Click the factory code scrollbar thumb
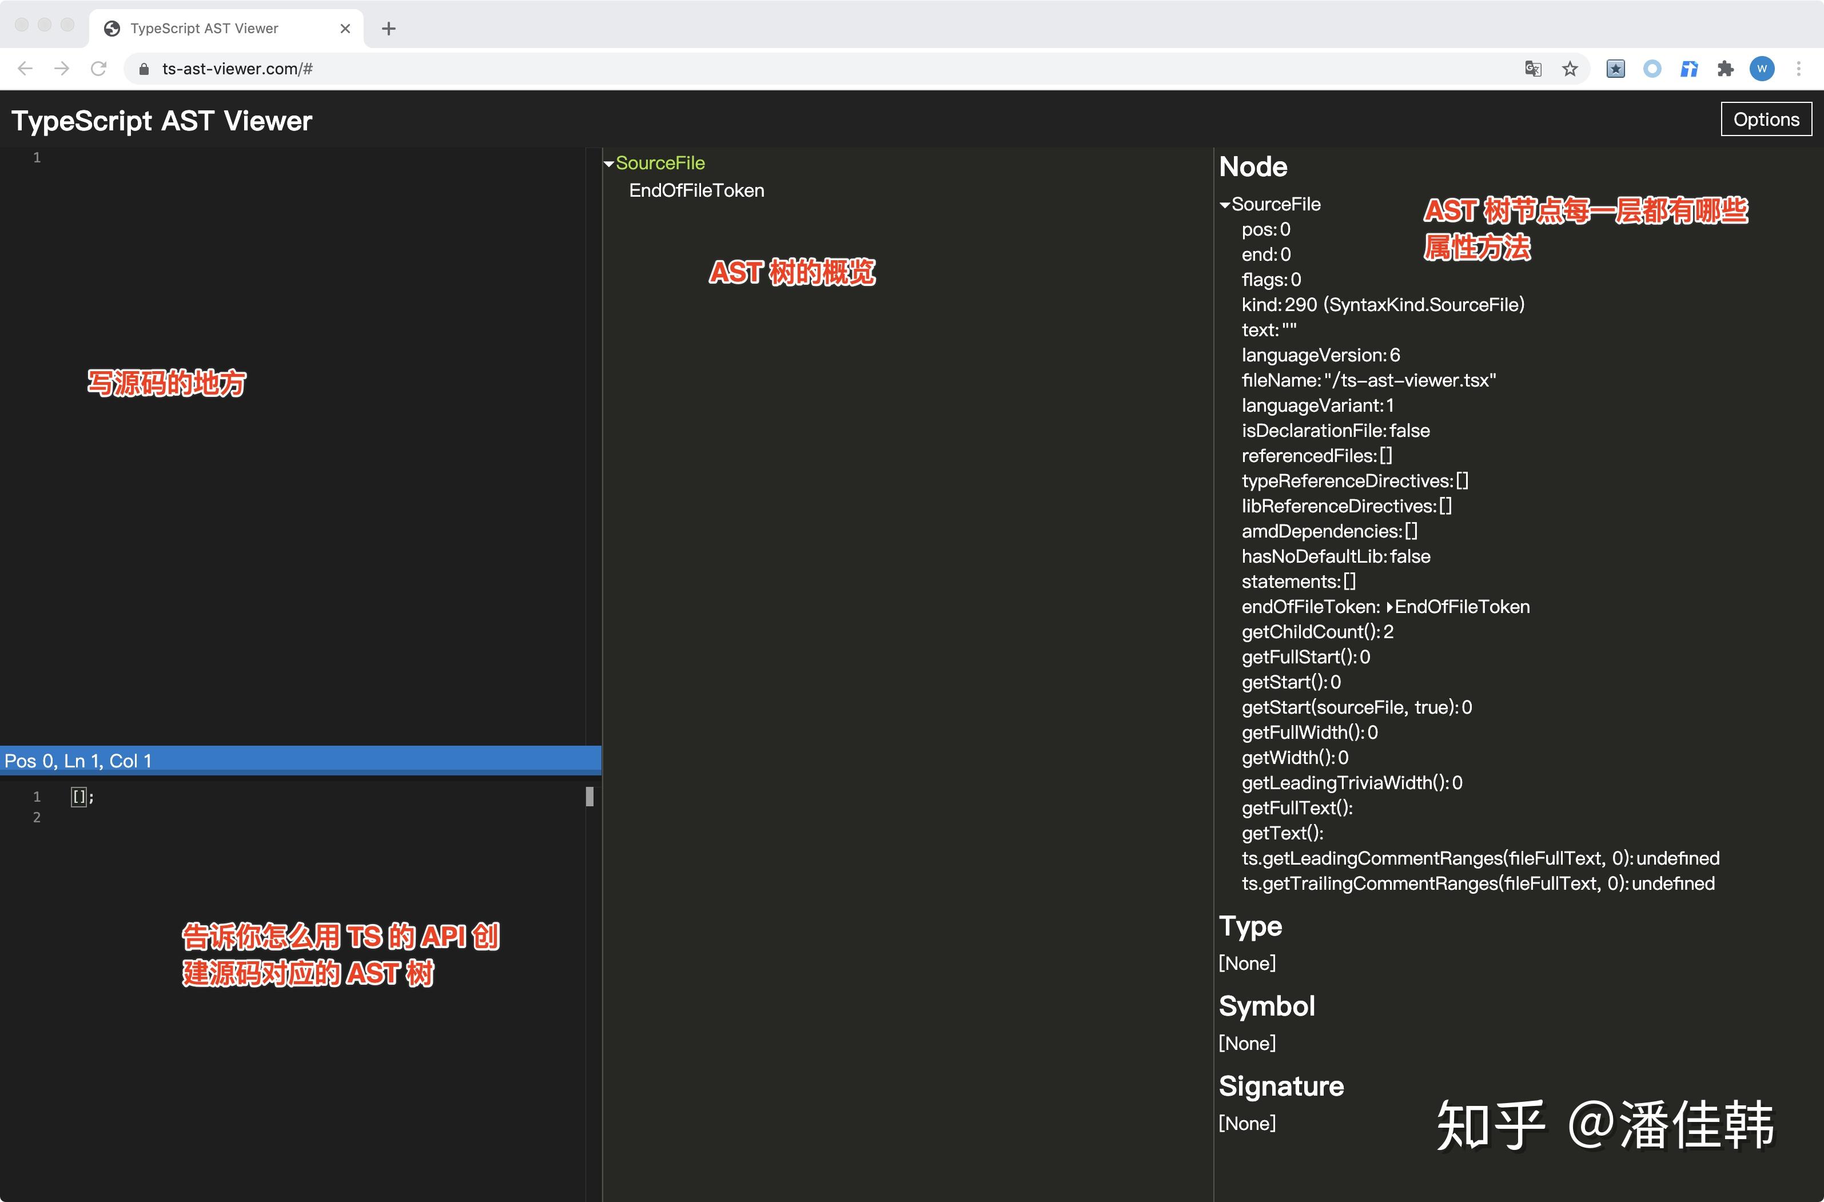The width and height of the screenshot is (1824, 1202). (x=590, y=797)
